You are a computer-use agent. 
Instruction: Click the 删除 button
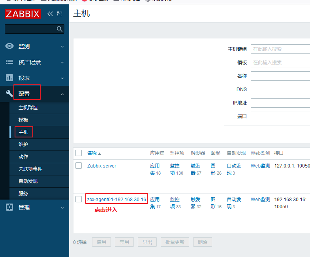[x=203, y=242]
